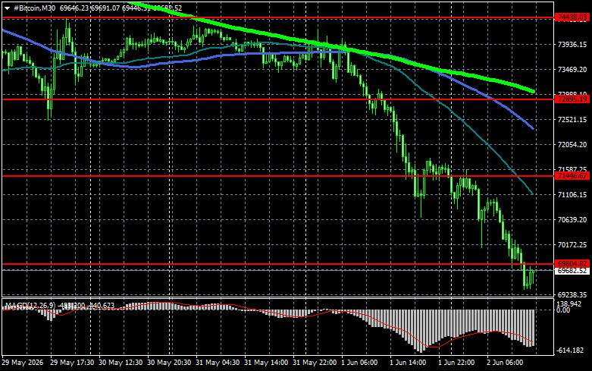Click the 71106.15 price scale value

coord(572,194)
